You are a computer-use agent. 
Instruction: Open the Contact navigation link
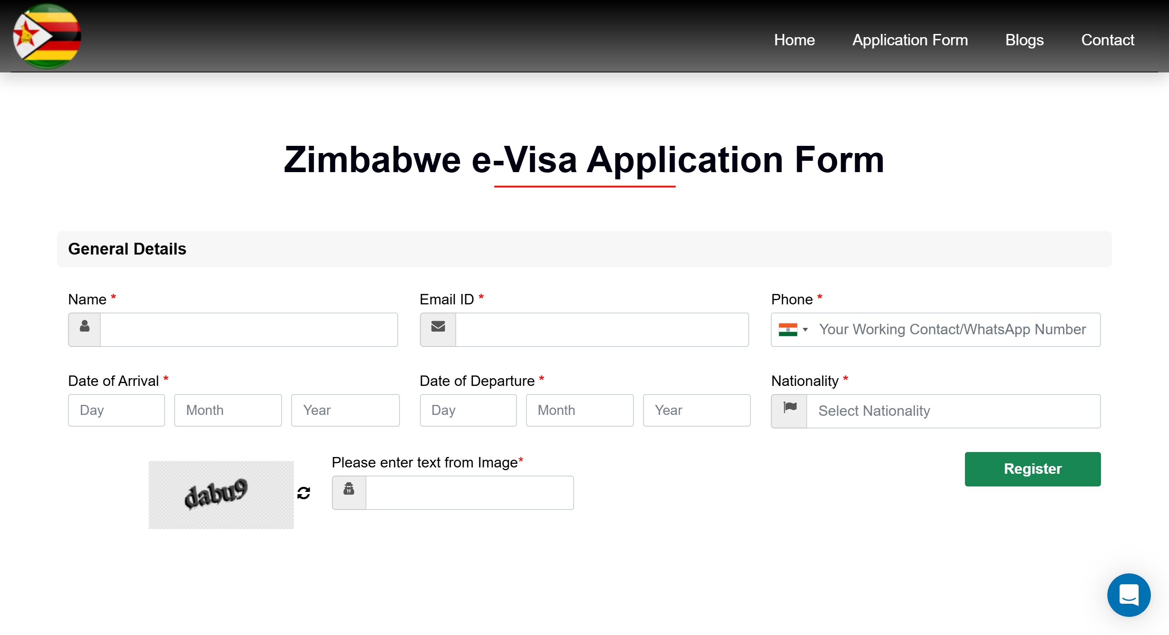coord(1107,40)
